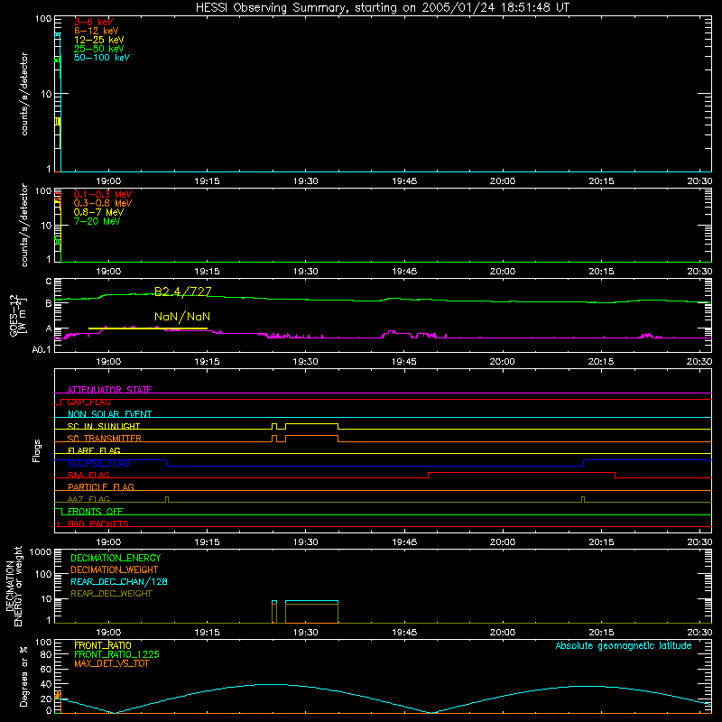The image size is (722, 722).
Task: Select the 0.1-0.3 MeV legend entry
Action: click(x=103, y=194)
